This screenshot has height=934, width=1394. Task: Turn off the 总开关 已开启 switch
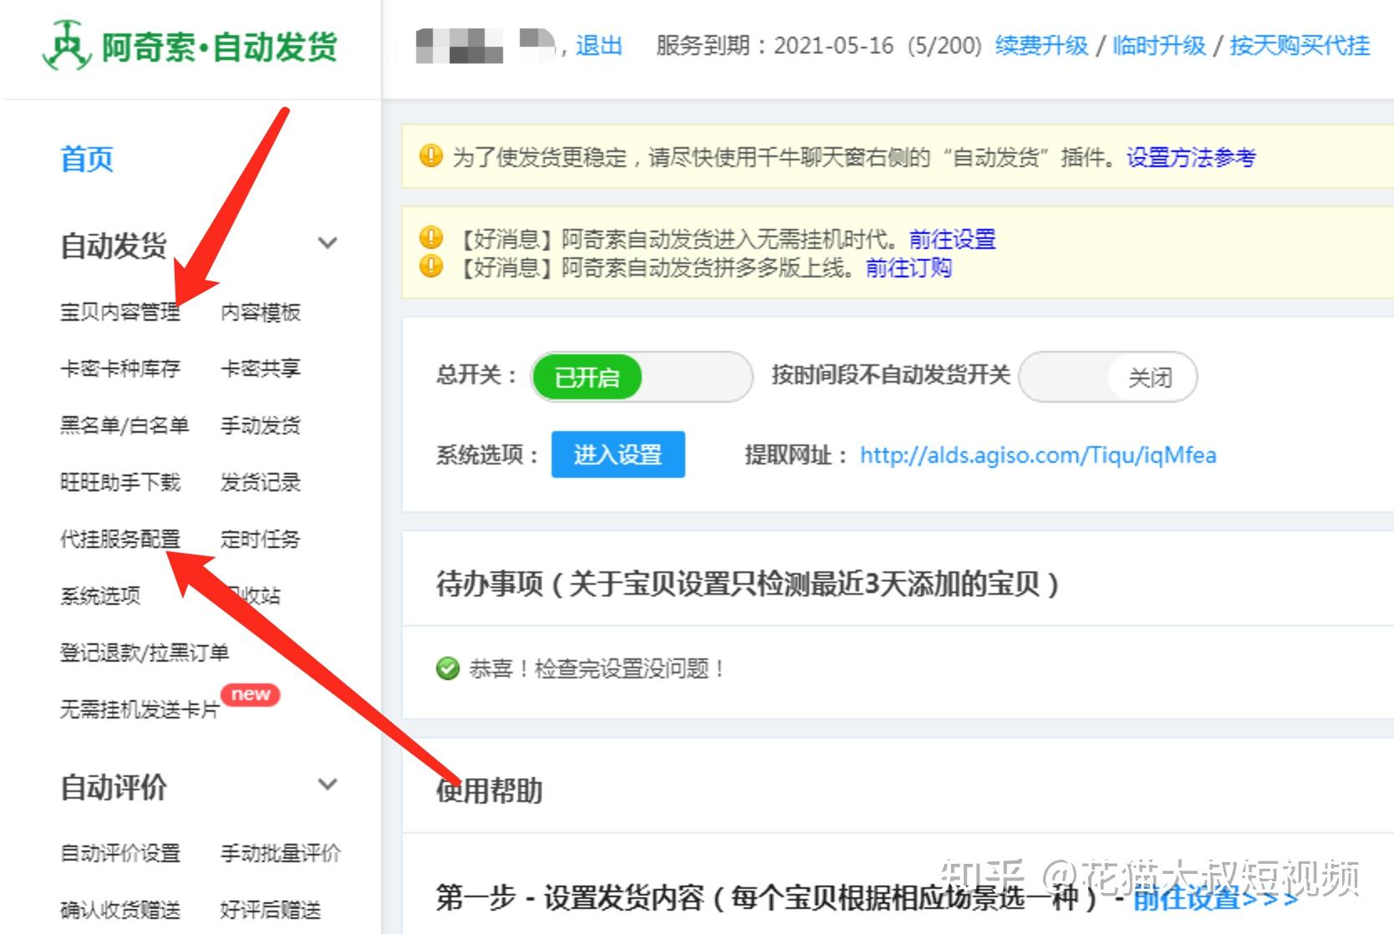tap(642, 377)
